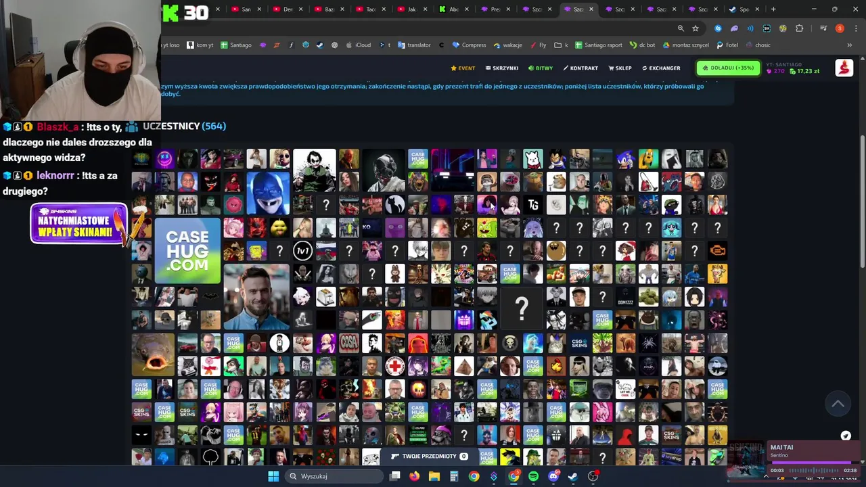Open the Fly bookmark
The height and width of the screenshot is (487, 866).
point(538,45)
